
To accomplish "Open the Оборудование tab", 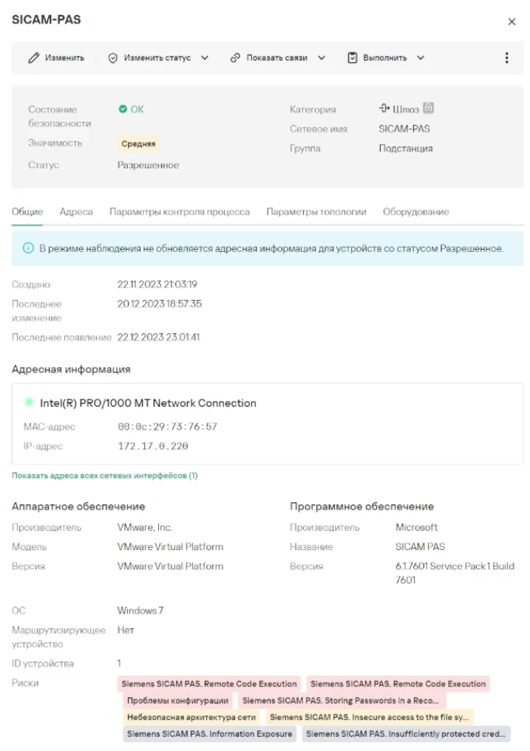I will [415, 211].
